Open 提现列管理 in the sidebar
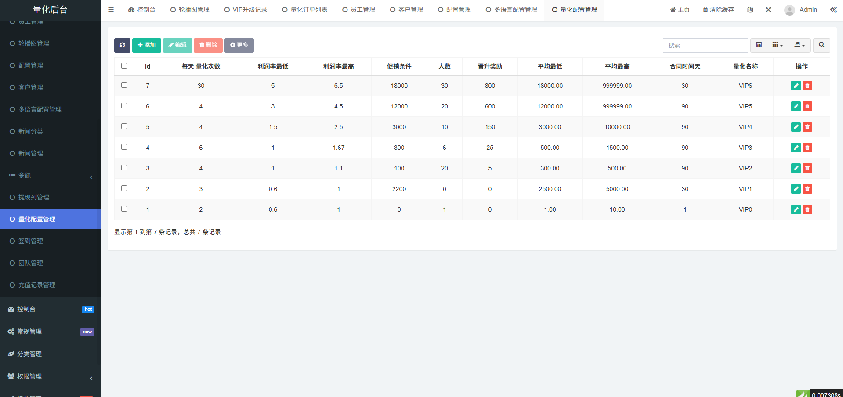 [51, 197]
